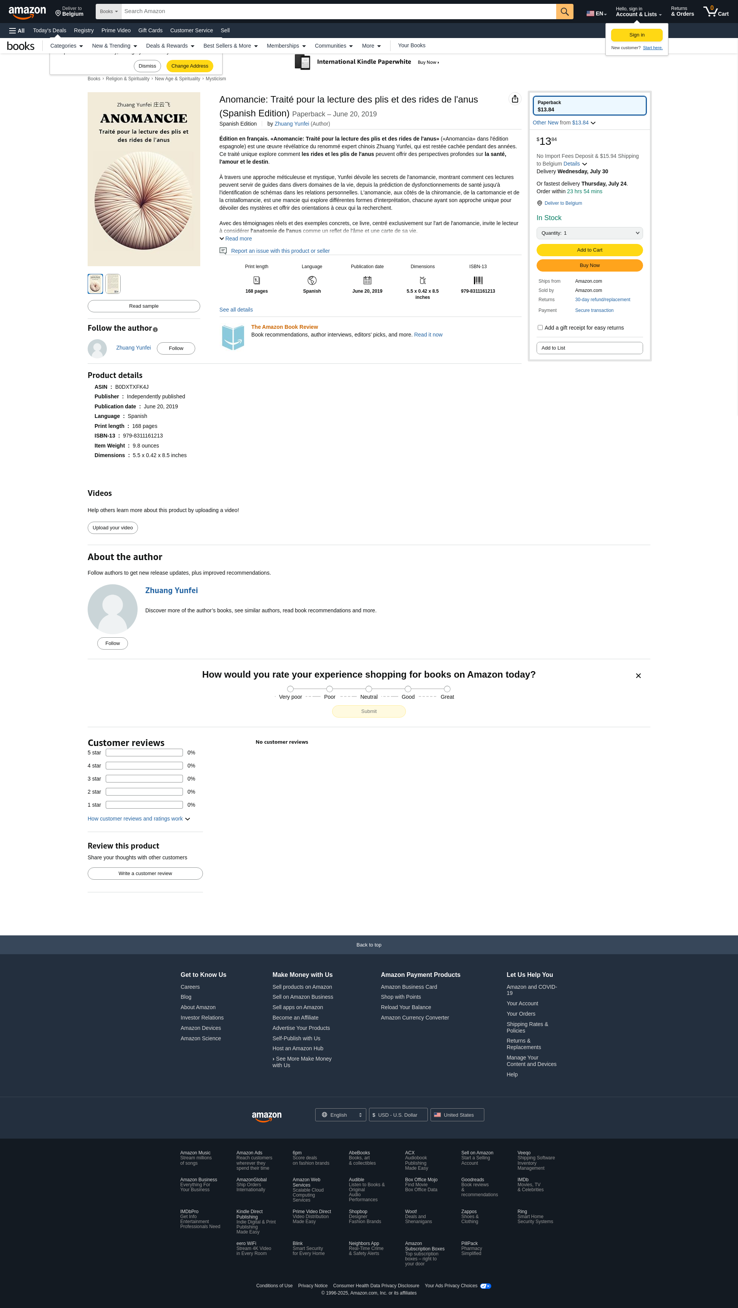Click the large author avatar in About the author
This screenshot has width=738, height=1308.
coord(112,609)
